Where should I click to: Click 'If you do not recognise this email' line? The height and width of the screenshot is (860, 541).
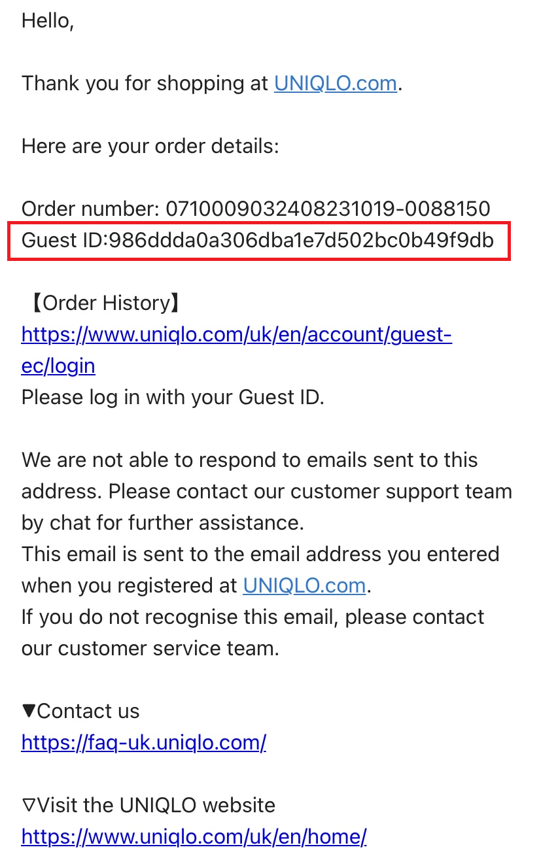click(253, 617)
